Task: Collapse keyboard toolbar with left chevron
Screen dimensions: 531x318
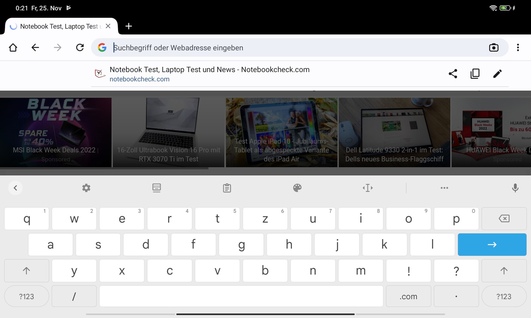Action: (x=15, y=188)
